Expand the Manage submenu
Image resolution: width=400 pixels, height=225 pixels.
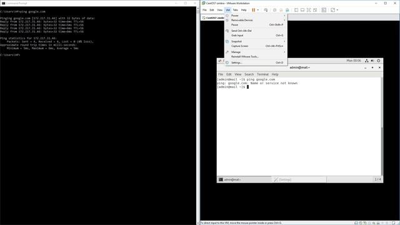click(x=256, y=52)
